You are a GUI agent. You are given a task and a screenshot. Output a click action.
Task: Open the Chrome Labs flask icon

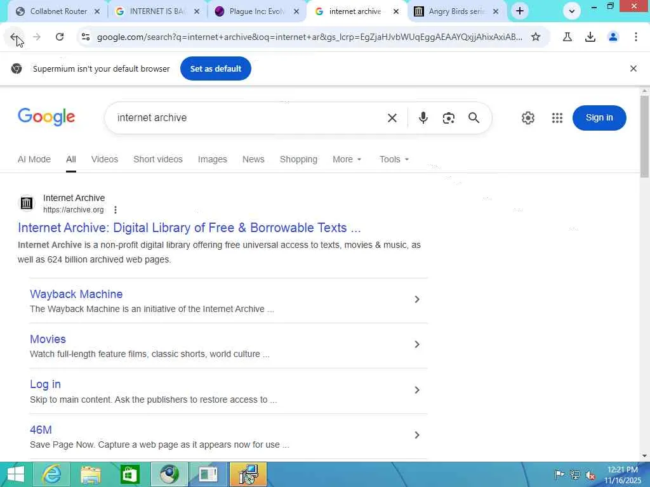pyautogui.click(x=567, y=37)
